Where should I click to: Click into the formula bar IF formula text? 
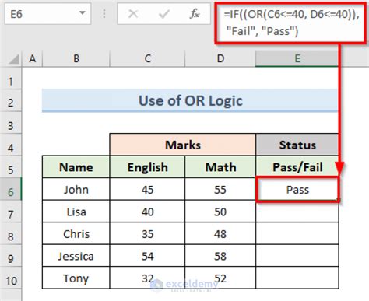(x=290, y=23)
